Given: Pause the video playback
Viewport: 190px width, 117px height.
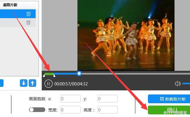Looking at the screenshot, I should (48, 84).
